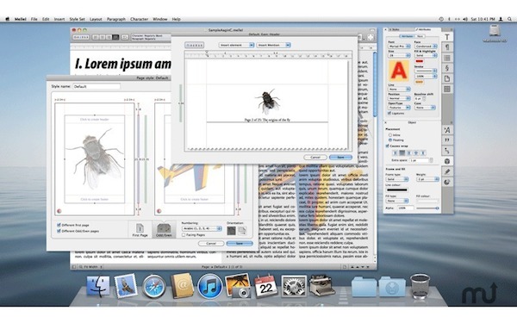Viewport: 517px width, 323px height.
Task: Open the character styles 'A' palette icon
Action: (x=447, y=130)
